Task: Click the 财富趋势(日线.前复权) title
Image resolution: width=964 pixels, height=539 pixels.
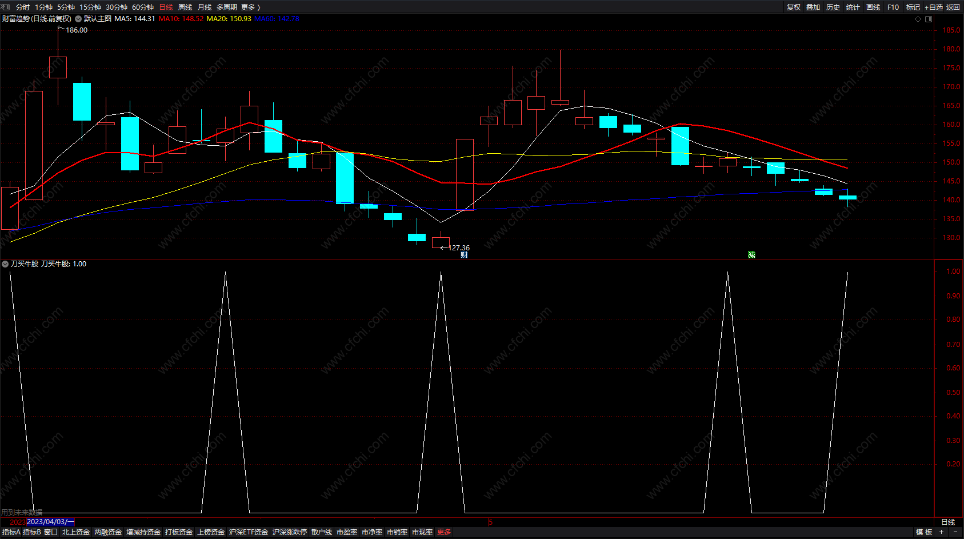Action: [37, 19]
